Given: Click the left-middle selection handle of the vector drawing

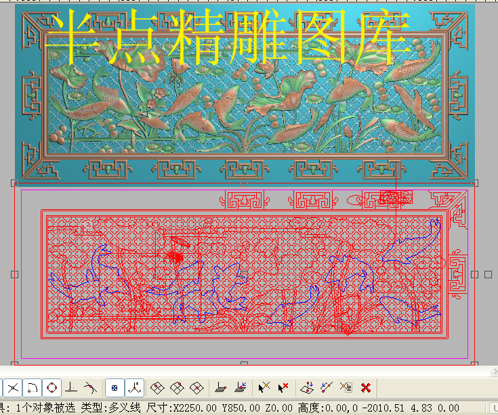Looking at the screenshot, I should coord(14,274).
